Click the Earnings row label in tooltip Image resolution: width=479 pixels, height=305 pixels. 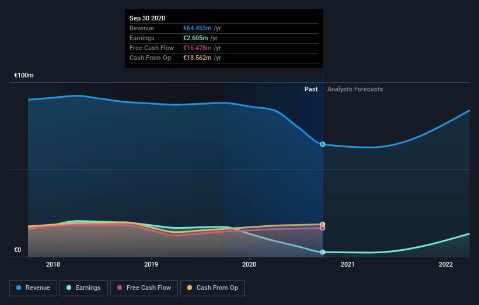(x=142, y=38)
